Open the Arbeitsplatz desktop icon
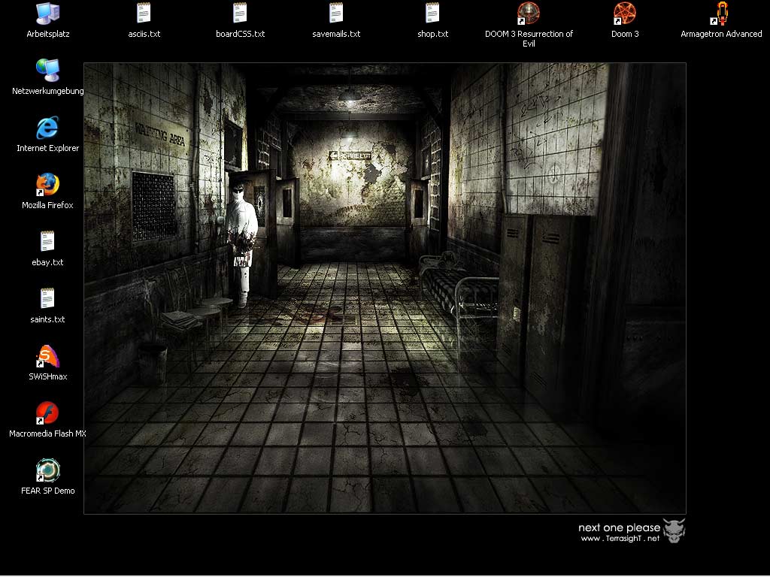This screenshot has width=770, height=577. click(x=47, y=14)
